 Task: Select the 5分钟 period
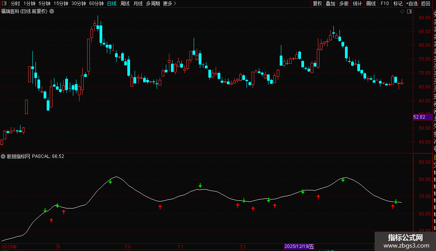(x=44, y=3)
